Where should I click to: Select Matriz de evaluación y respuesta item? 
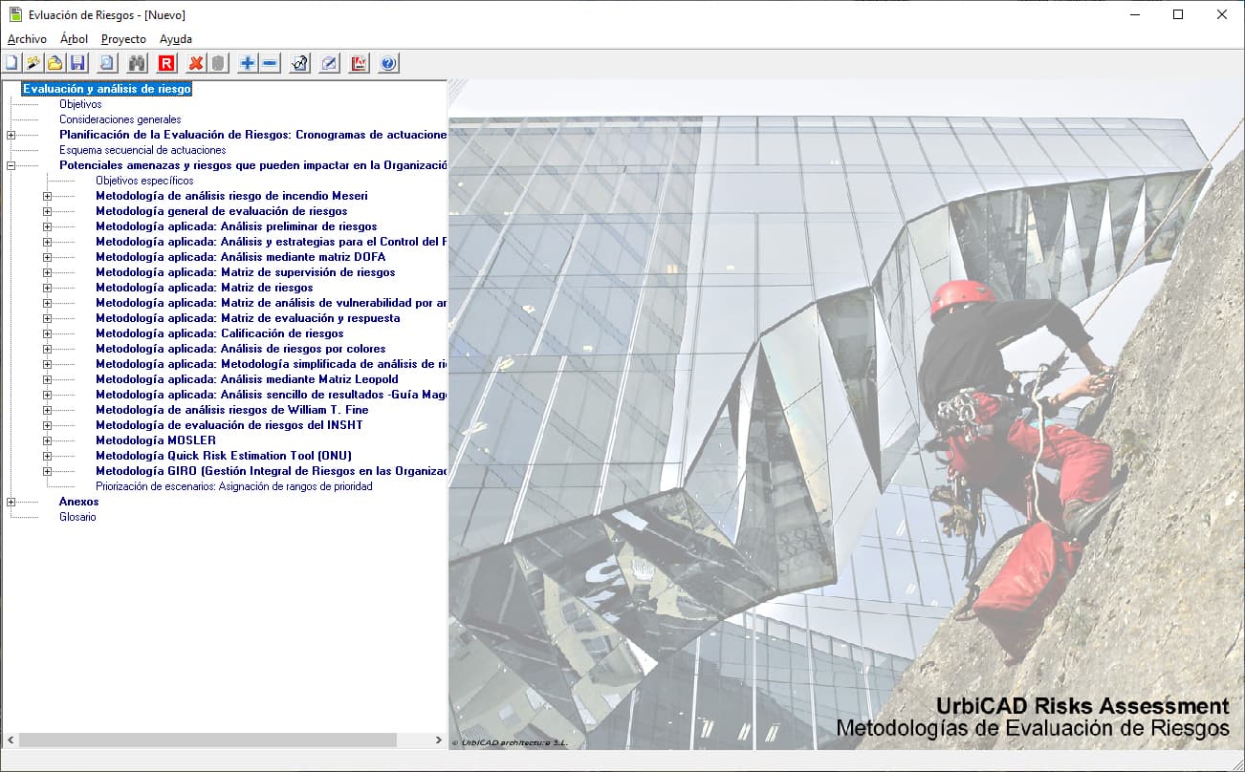(248, 318)
